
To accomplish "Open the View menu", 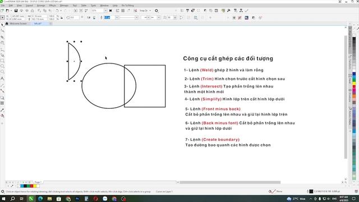I will point(20,5).
